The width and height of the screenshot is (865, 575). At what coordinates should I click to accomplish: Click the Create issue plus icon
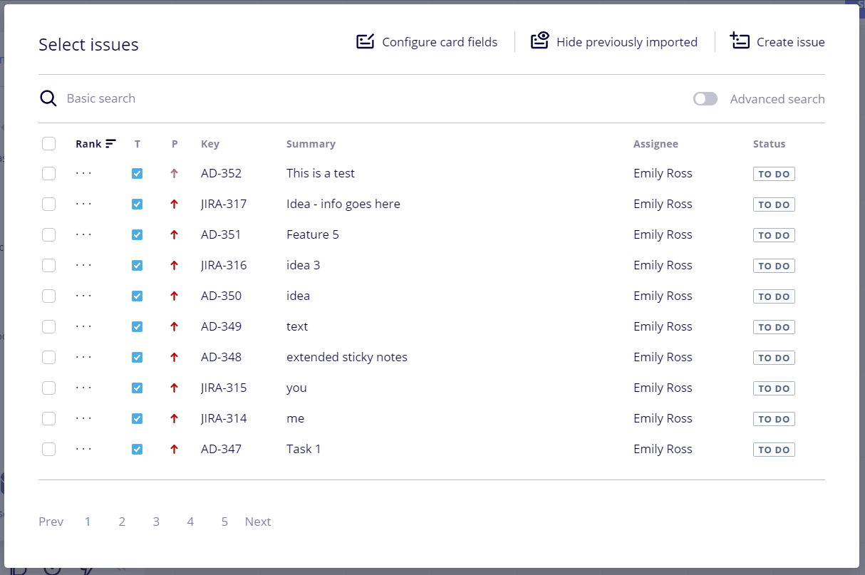pyautogui.click(x=740, y=41)
